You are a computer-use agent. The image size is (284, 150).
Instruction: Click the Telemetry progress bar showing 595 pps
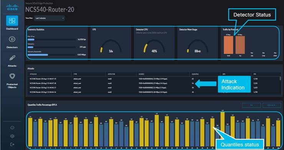point(51,47)
